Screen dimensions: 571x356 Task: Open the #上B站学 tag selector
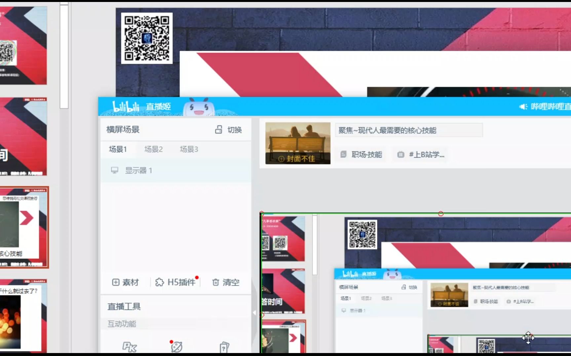tap(421, 154)
